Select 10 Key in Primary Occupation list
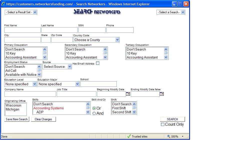Screen dimensions: 238x150 24,53
